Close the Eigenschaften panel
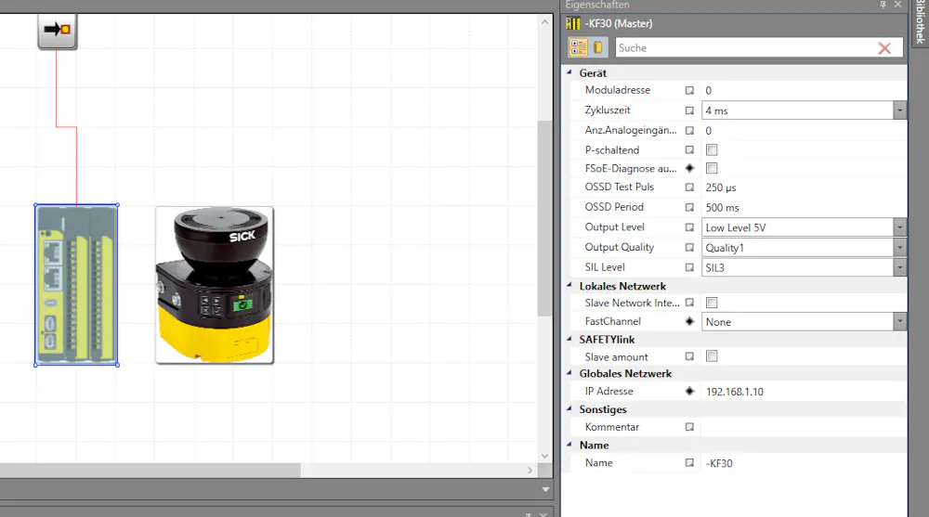This screenshot has width=929, height=517. click(x=897, y=5)
